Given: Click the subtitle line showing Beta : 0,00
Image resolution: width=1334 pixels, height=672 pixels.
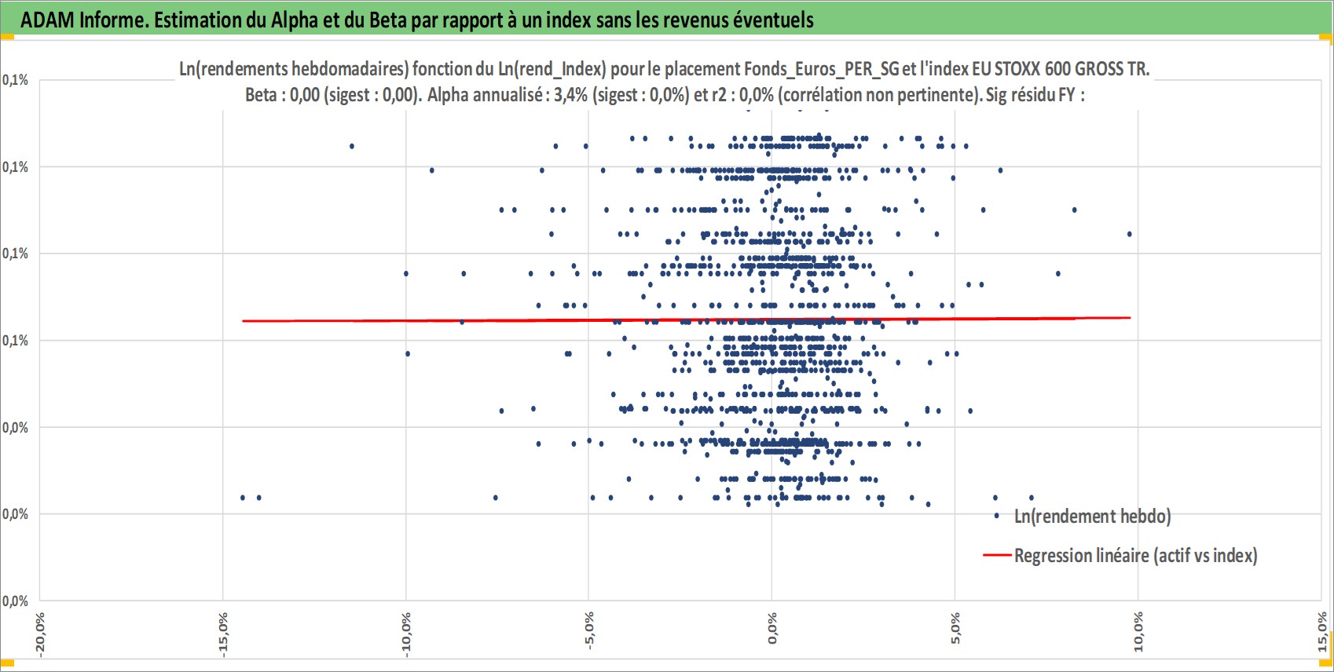Looking at the screenshot, I should pos(665,95).
